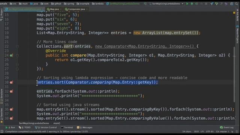Open the Ant Build side panel
The image size is (240, 135).
[x=237, y=15]
